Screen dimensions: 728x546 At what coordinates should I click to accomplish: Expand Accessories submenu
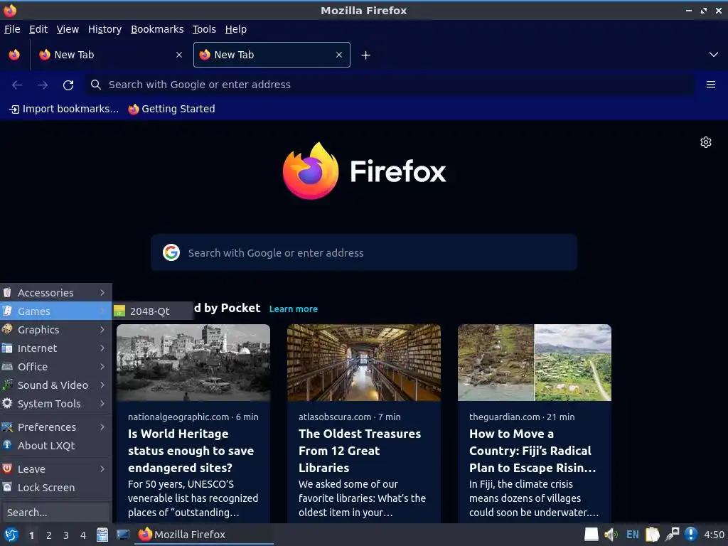click(55, 292)
